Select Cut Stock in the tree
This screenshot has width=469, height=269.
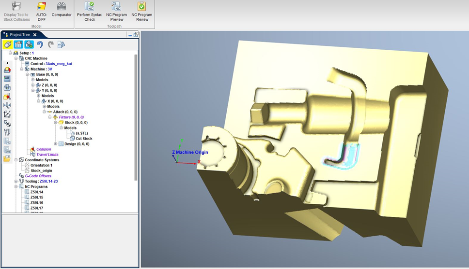84,139
